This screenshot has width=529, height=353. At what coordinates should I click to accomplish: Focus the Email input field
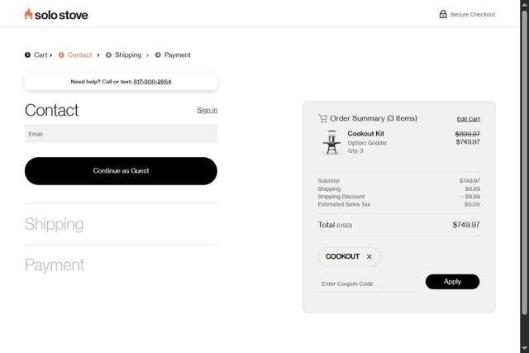point(121,134)
